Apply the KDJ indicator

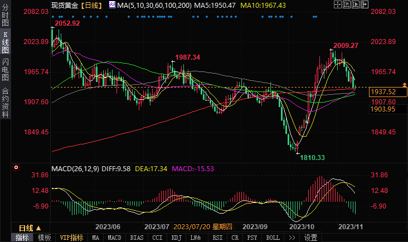tap(177, 238)
